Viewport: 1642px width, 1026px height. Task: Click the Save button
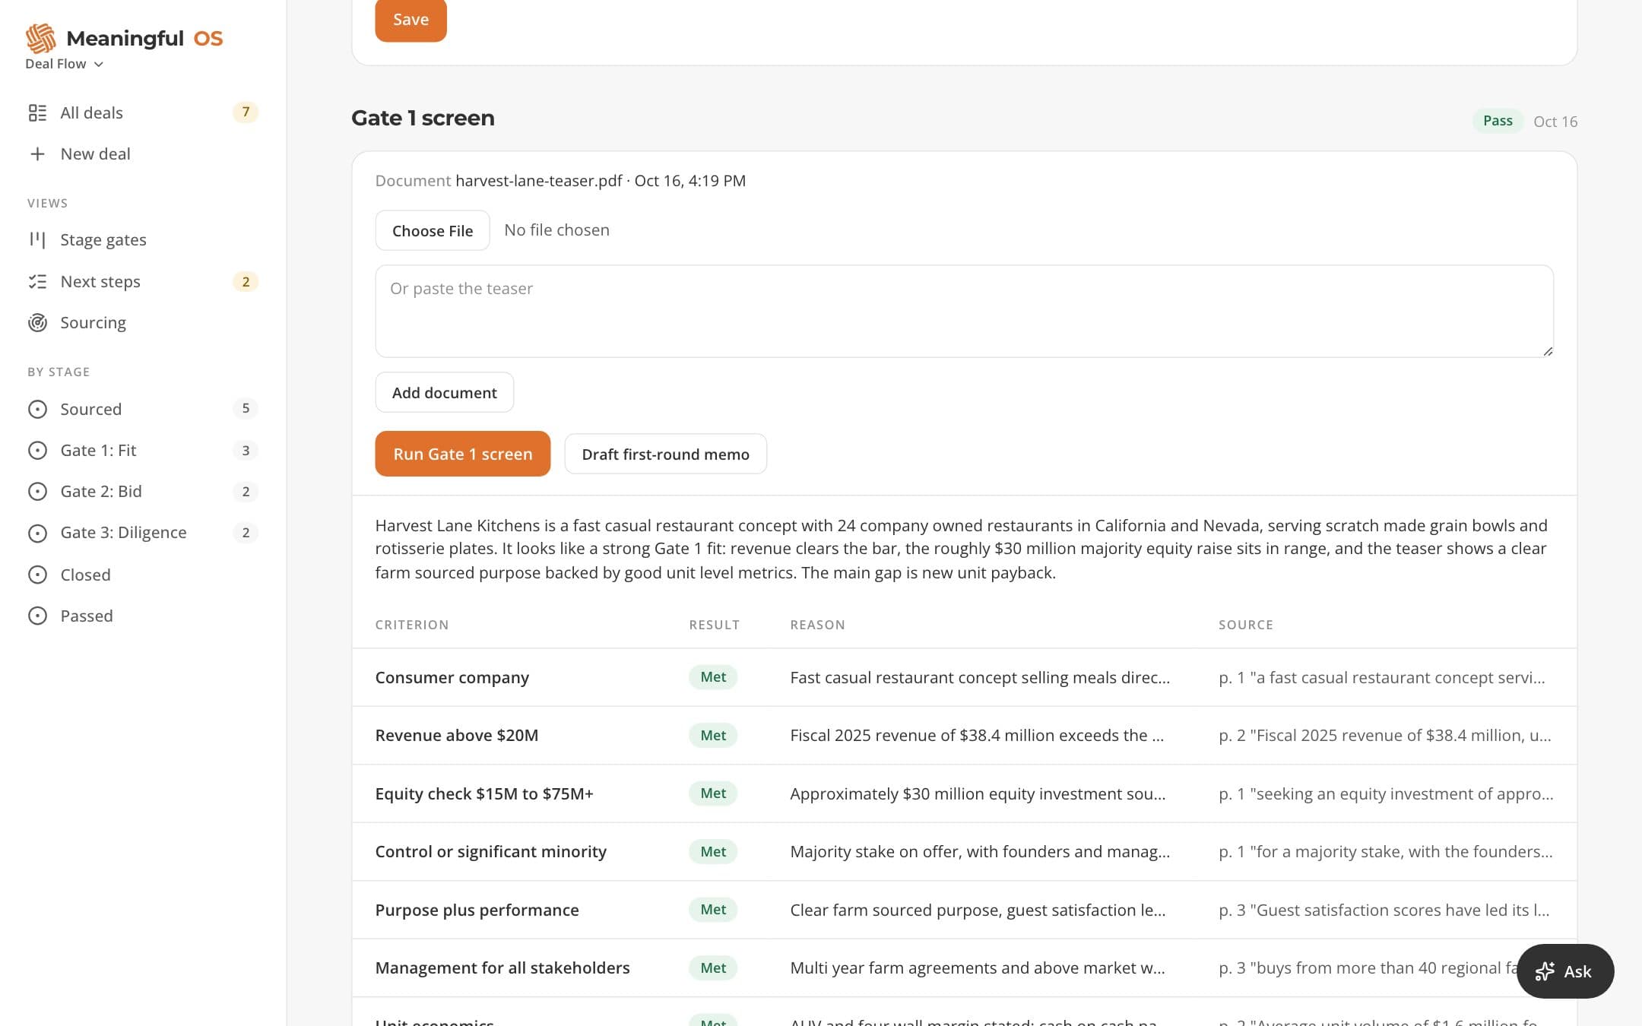(x=410, y=20)
